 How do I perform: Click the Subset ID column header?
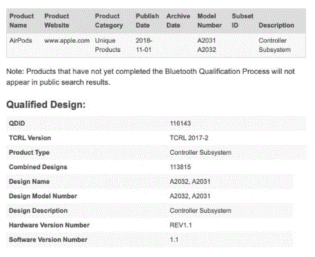242,21
